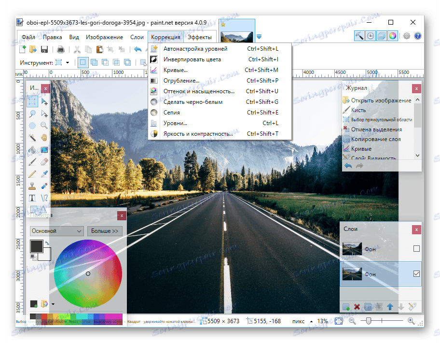440x343 pixels.
Task: Delete the selected layer with red X
Action: click(357, 306)
